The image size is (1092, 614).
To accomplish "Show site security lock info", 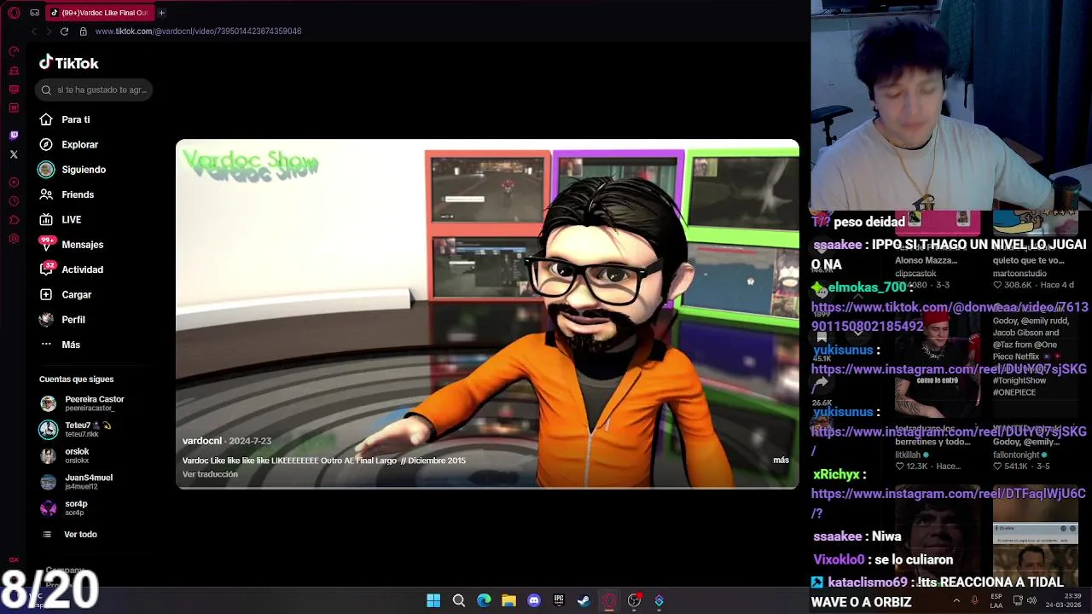I will click(83, 32).
